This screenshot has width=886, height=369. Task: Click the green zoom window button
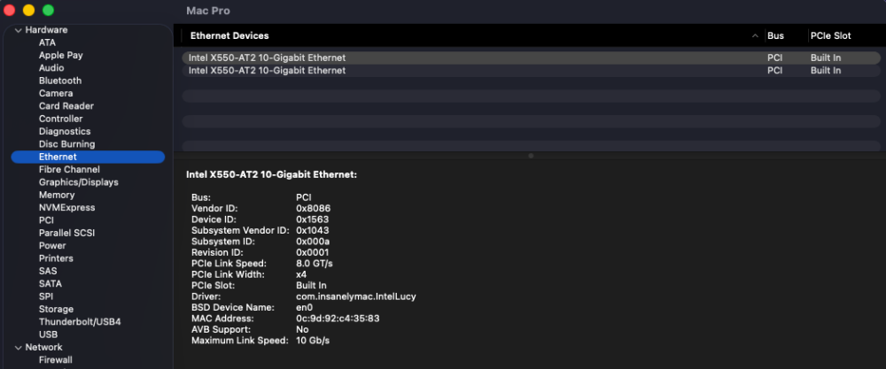(49, 10)
